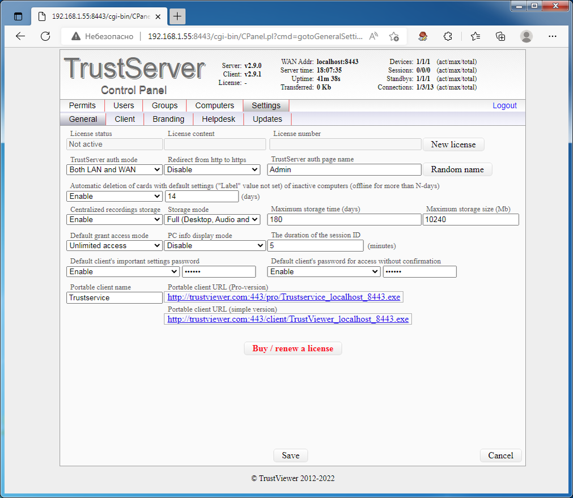Click the Maximum storage size field 10240

tap(470, 220)
